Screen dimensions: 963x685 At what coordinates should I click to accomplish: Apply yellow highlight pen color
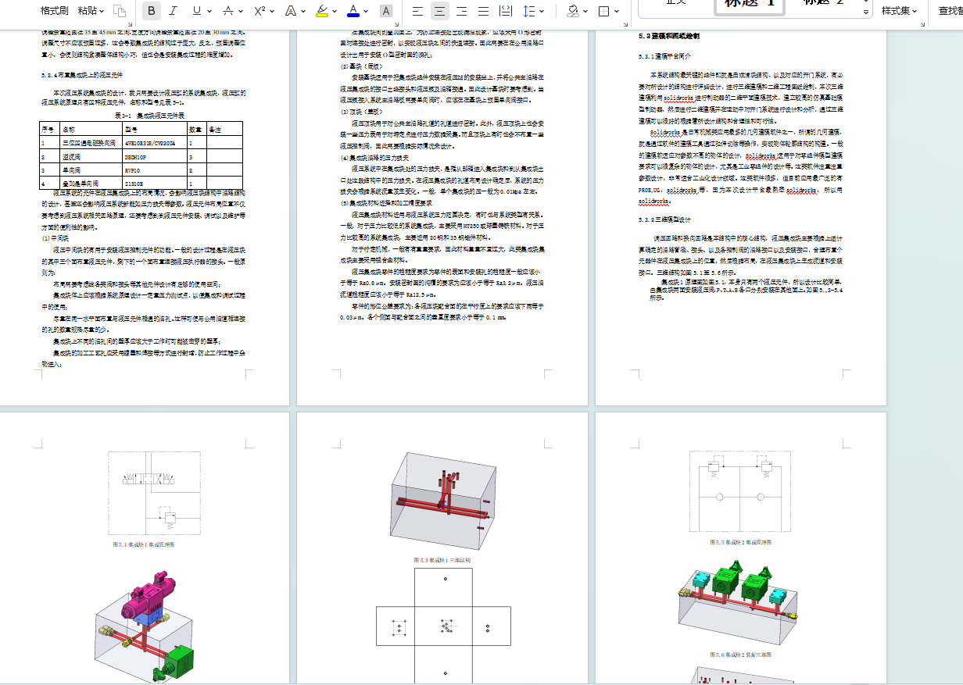pos(322,11)
